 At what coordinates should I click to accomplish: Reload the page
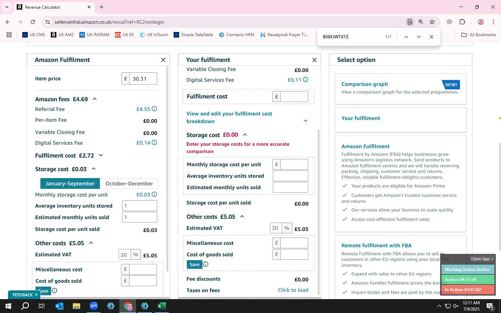33,22
